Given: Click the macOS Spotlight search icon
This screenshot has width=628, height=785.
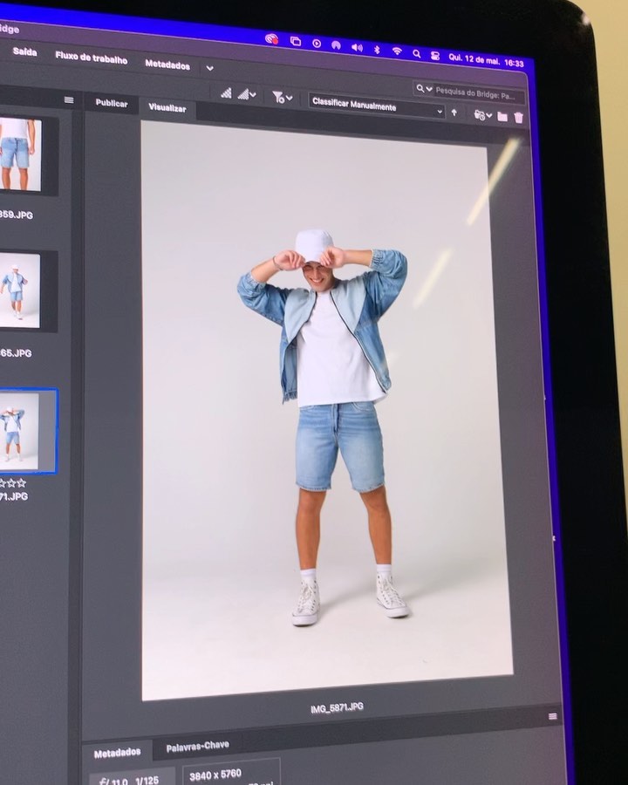Looking at the screenshot, I should (416, 53).
